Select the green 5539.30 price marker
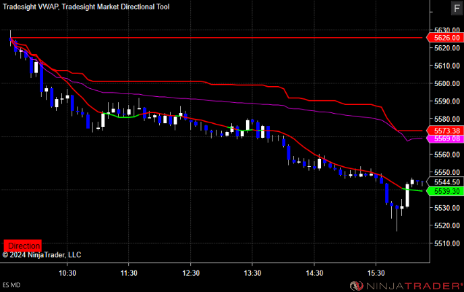 [446, 191]
